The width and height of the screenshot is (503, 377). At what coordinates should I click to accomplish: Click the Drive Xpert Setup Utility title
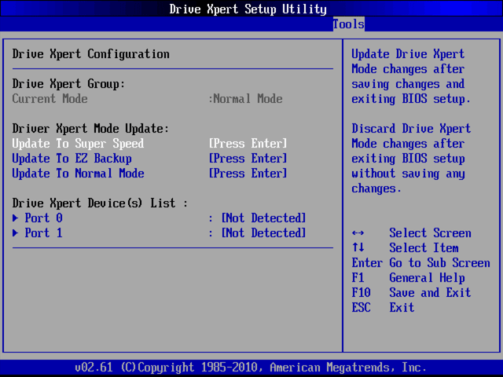point(248,9)
